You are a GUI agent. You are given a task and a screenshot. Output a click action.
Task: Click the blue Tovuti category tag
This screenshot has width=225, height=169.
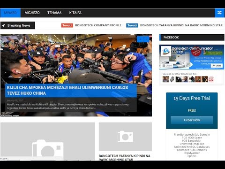coord(132,25)
